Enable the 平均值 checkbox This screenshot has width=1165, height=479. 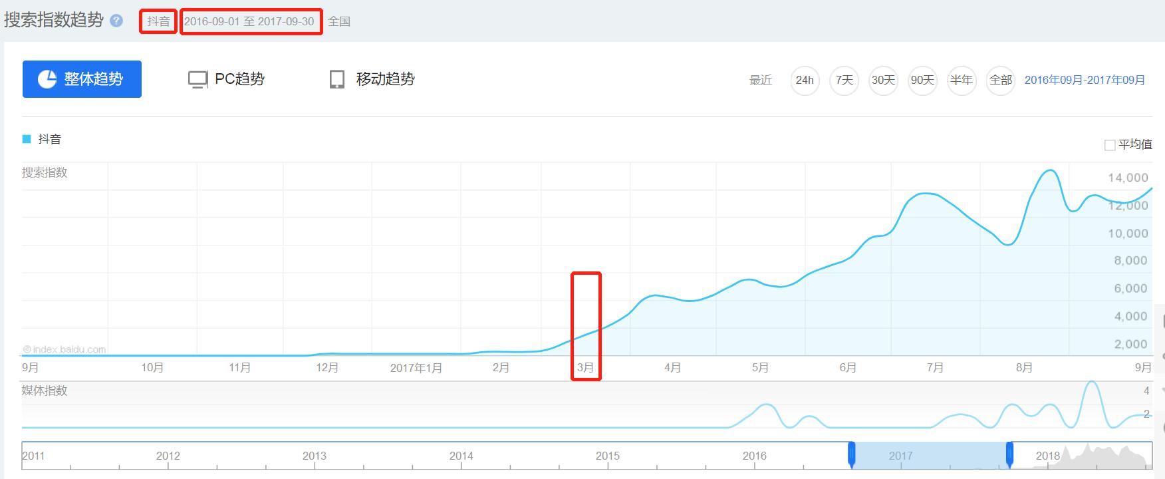(x=1109, y=145)
